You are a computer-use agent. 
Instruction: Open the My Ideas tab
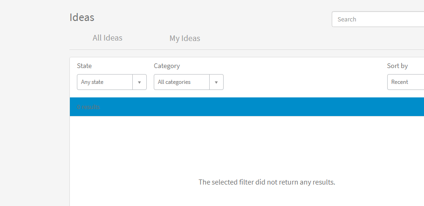185,38
